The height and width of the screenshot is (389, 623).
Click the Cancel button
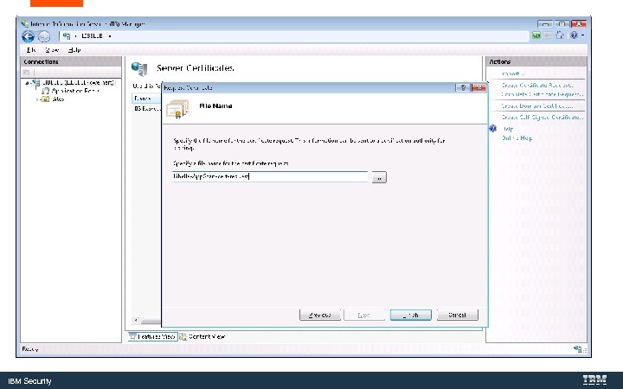tap(458, 315)
